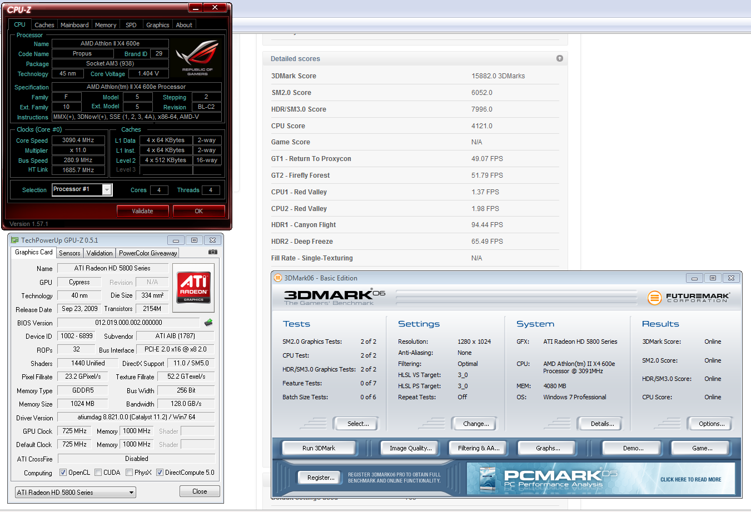Click the GPU Clock 725 MHz field
Image resolution: width=751 pixels, height=512 pixels.
point(74,431)
